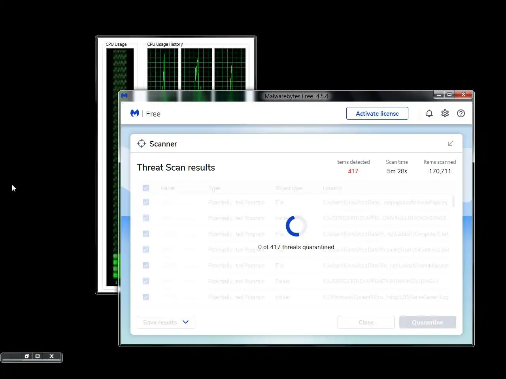Click the Malwarebytes logo beside Free
This screenshot has width=506, height=379.
(x=135, y=114)
